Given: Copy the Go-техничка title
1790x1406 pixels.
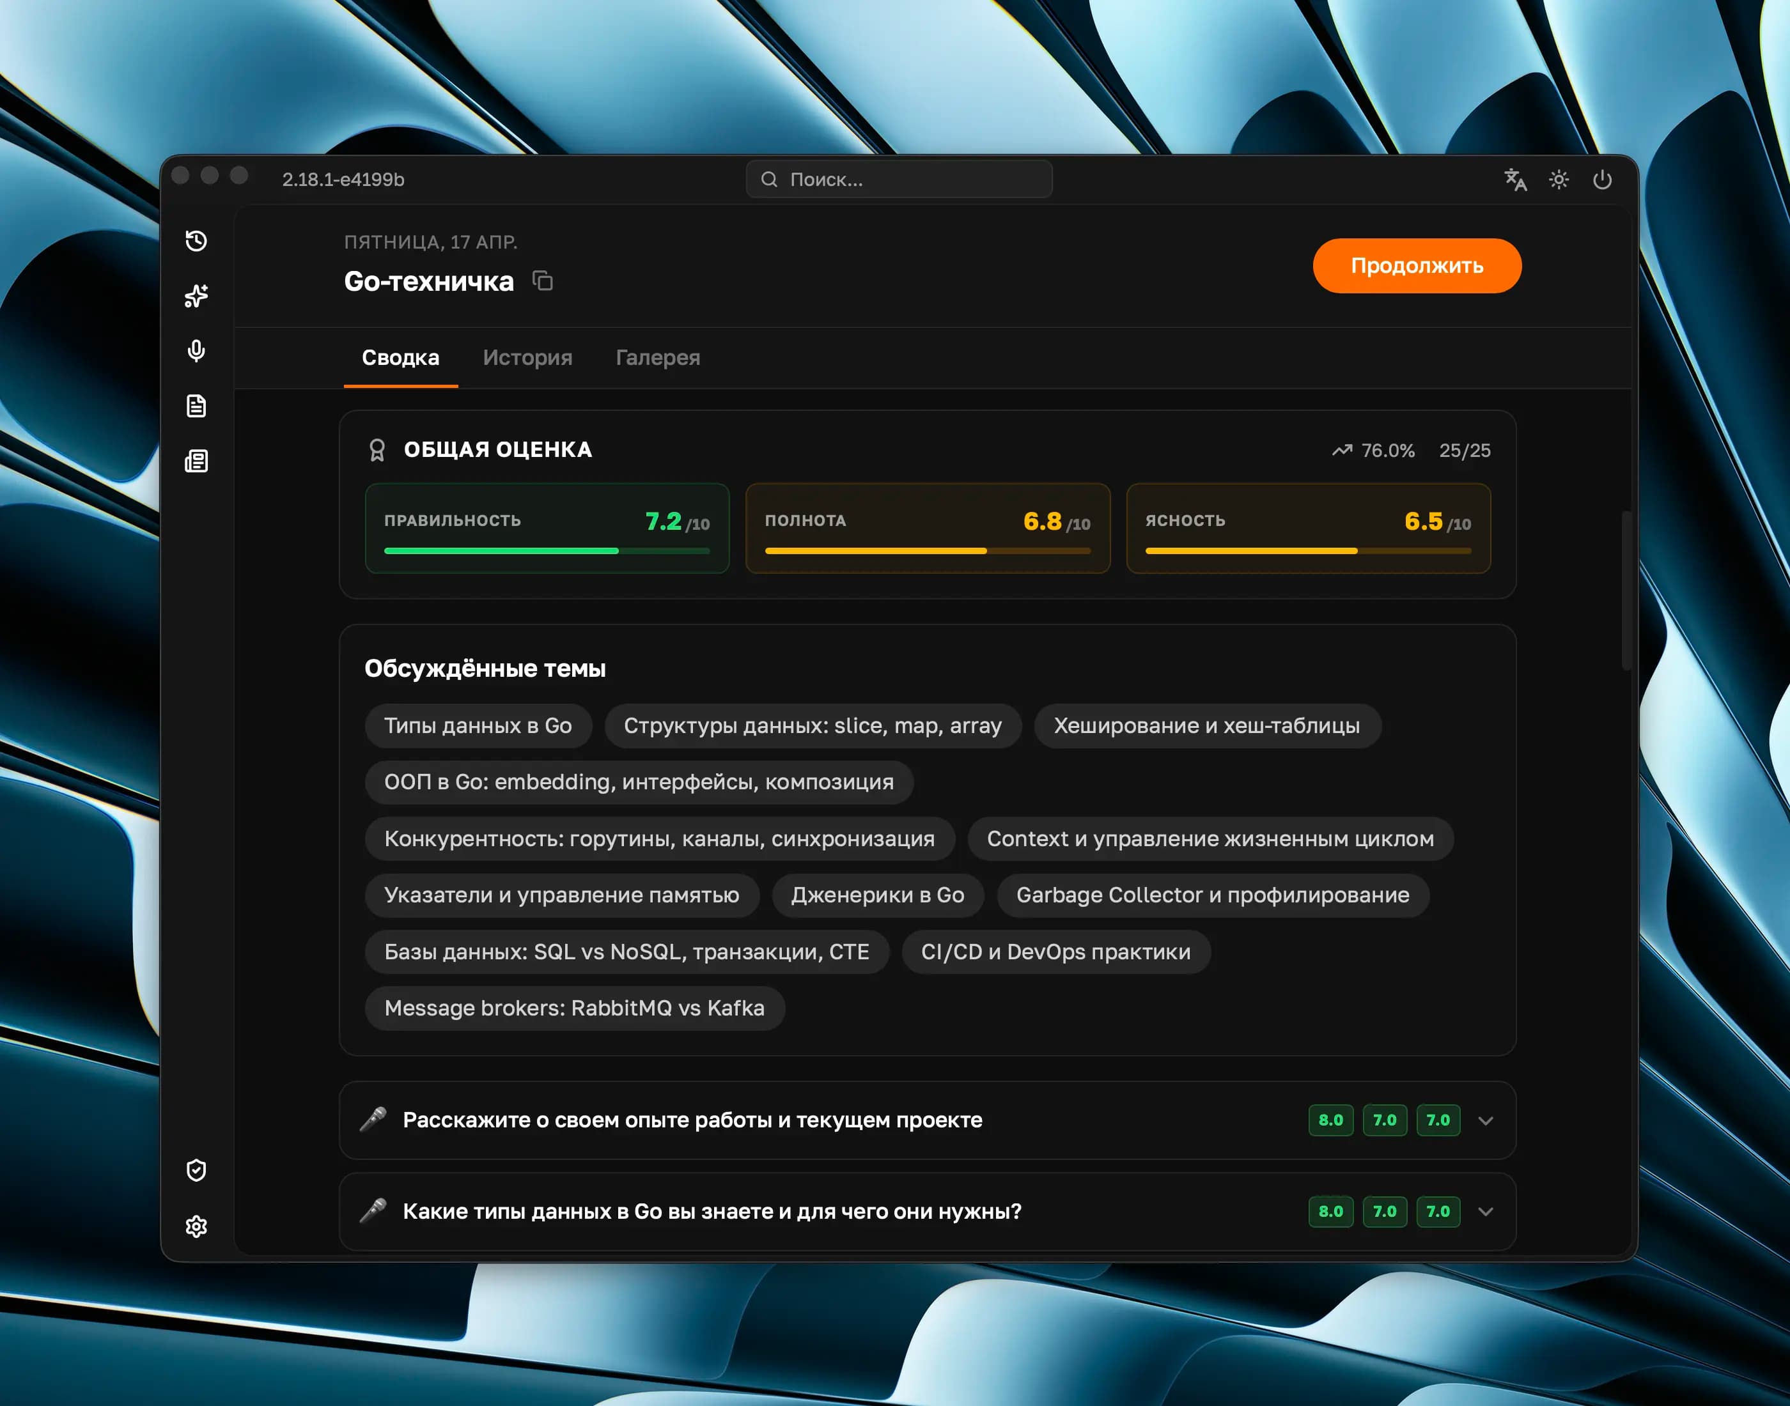Looking at the screenshot, I should [543, 281].
